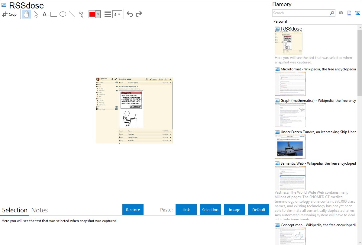Click the magnifier icon in search box

pyautogui.click(x=332, y=13)
